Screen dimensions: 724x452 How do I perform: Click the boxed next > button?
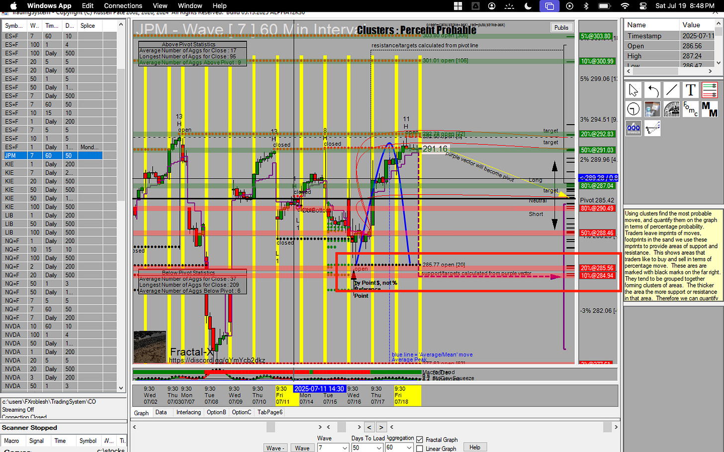(x=381, y=427)
